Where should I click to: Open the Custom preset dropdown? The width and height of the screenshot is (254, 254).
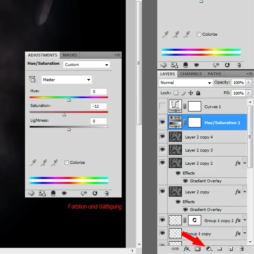point(86,65)
